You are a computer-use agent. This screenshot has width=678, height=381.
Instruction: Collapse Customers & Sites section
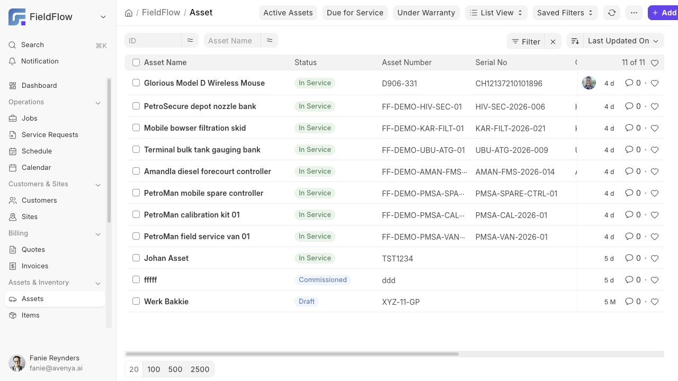click(x=98, y=185)
